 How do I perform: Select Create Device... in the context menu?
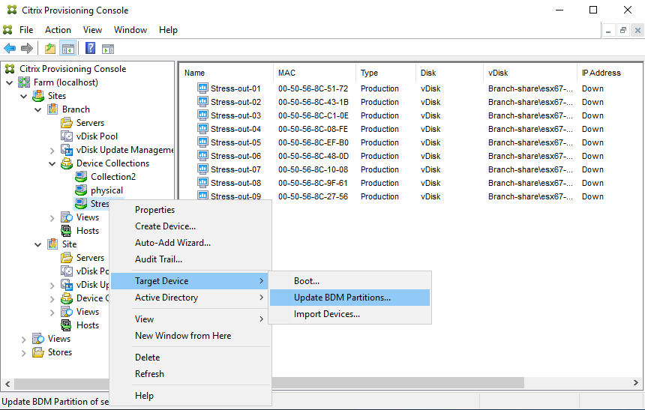[165, 226]
